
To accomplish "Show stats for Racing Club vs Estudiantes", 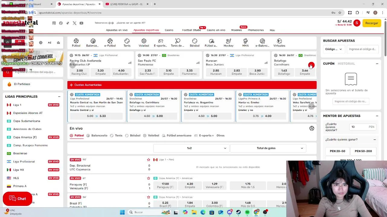I will tap(130, 63).
